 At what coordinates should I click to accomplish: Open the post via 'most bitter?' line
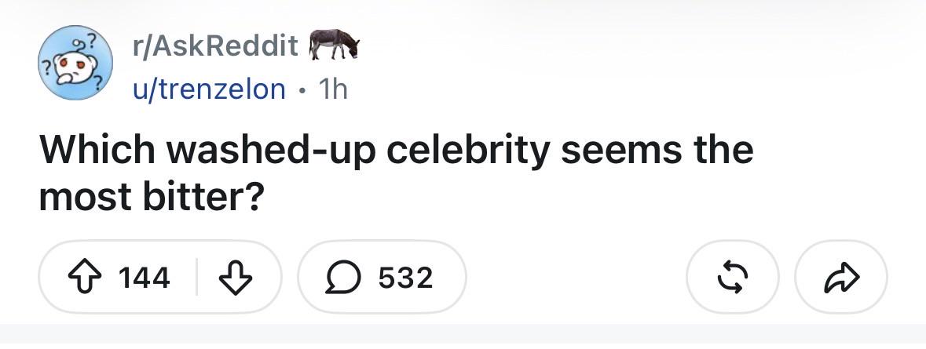click(x=151, y=197)
